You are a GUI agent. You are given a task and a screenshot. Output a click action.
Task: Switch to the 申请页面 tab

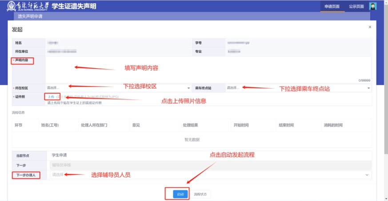coord(332,7)
